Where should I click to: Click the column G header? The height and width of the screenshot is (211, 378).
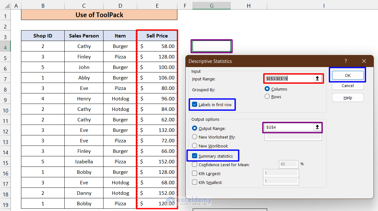click(x=211, y=5)
